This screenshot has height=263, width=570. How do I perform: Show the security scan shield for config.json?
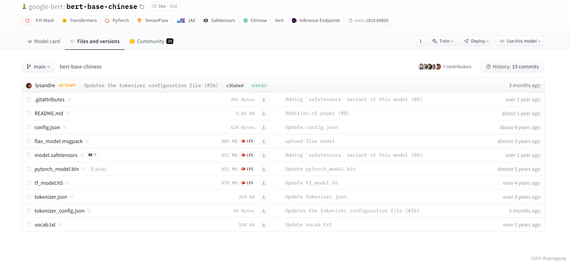(65, 127)
